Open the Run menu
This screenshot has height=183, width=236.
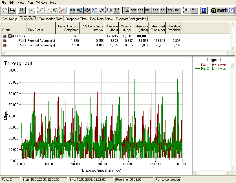(x=30, y=3)
